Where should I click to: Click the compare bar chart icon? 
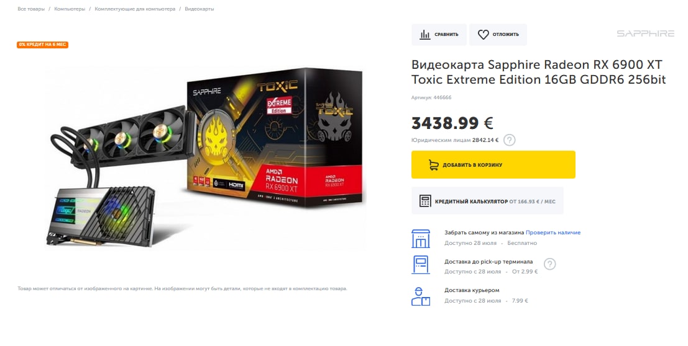tap(424, 35)
